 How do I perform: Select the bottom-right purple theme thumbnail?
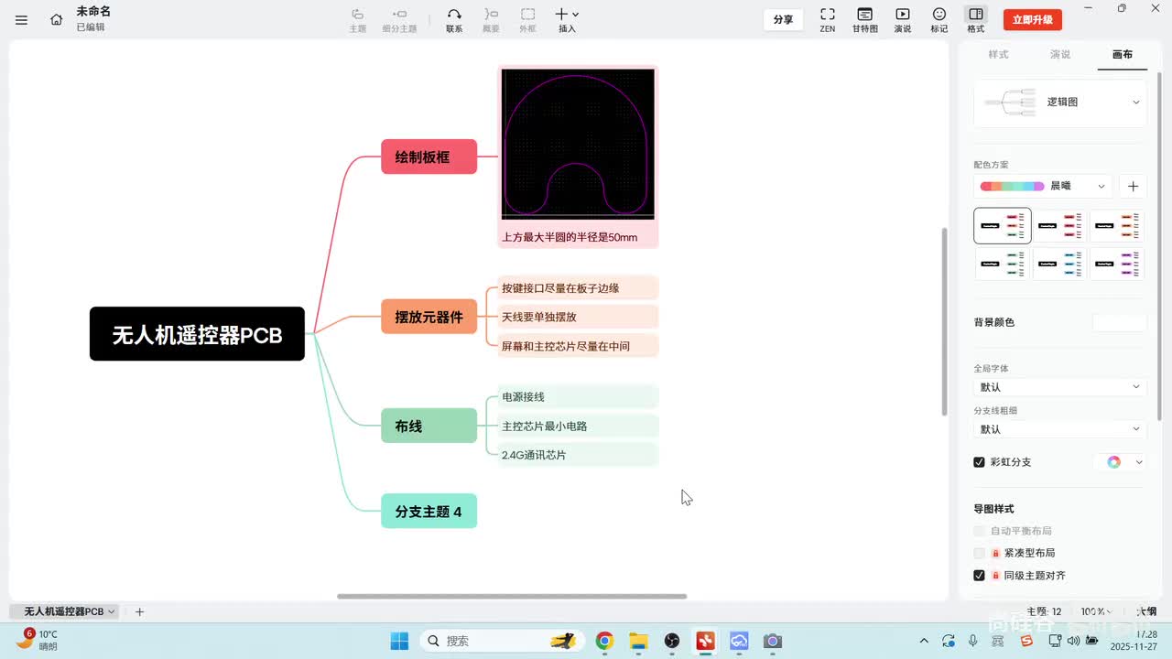1116,264
